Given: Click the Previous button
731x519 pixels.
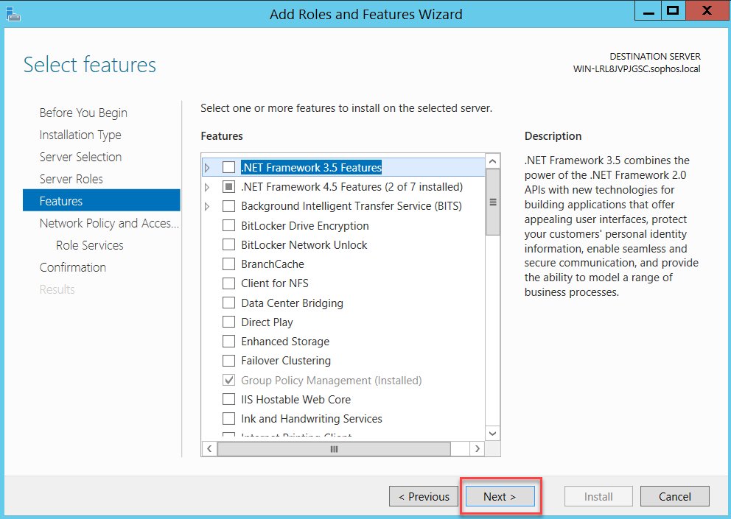Looking at the screenshot, I should [424, 497].
